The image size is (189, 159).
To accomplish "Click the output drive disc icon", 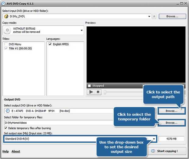I will point(8,111).
